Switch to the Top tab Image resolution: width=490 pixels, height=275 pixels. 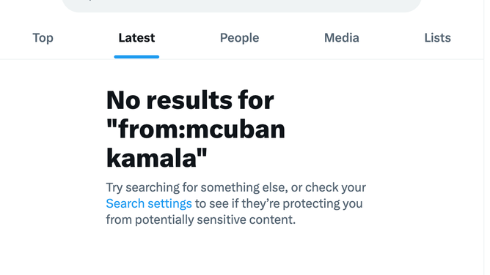point(43,38)
